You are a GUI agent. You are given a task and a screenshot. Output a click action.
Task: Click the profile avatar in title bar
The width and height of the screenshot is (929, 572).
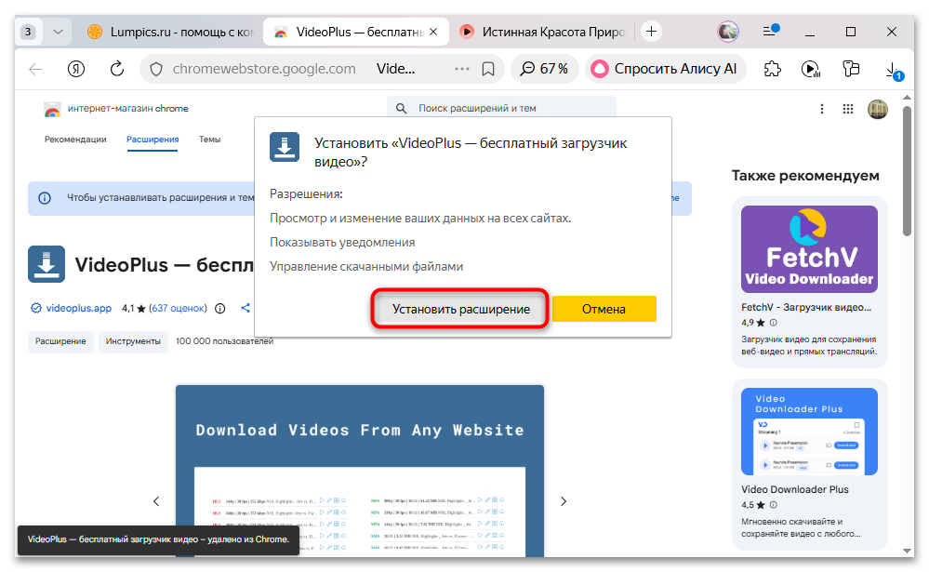(727, 32)
